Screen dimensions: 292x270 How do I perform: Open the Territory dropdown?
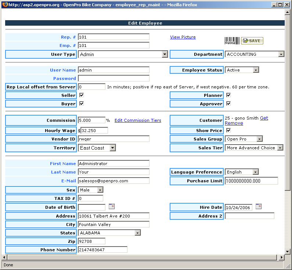112,148
